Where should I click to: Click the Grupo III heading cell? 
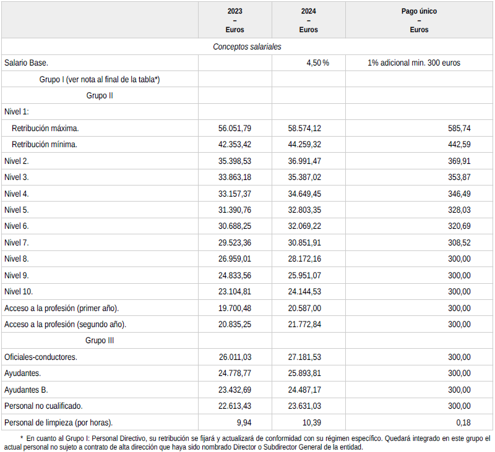(99, 340)
